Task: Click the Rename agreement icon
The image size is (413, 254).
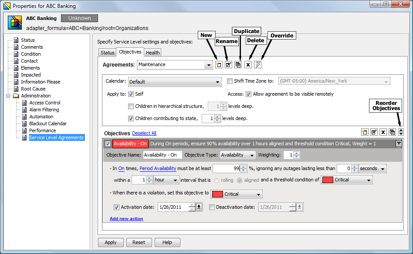Action: point(228,65)
